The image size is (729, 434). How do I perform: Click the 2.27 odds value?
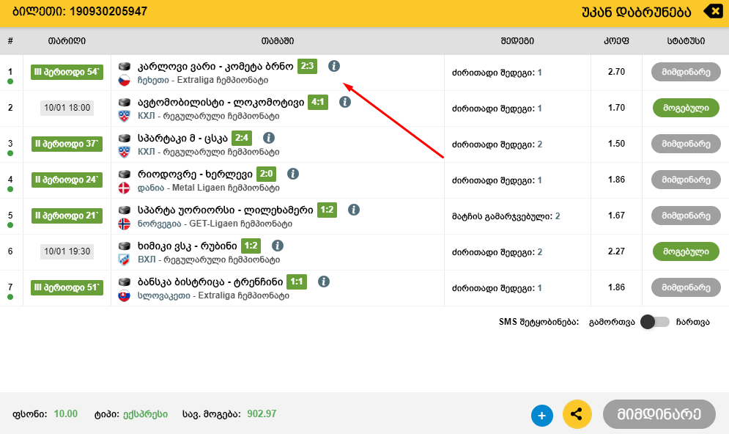click(x=616, y=251)
